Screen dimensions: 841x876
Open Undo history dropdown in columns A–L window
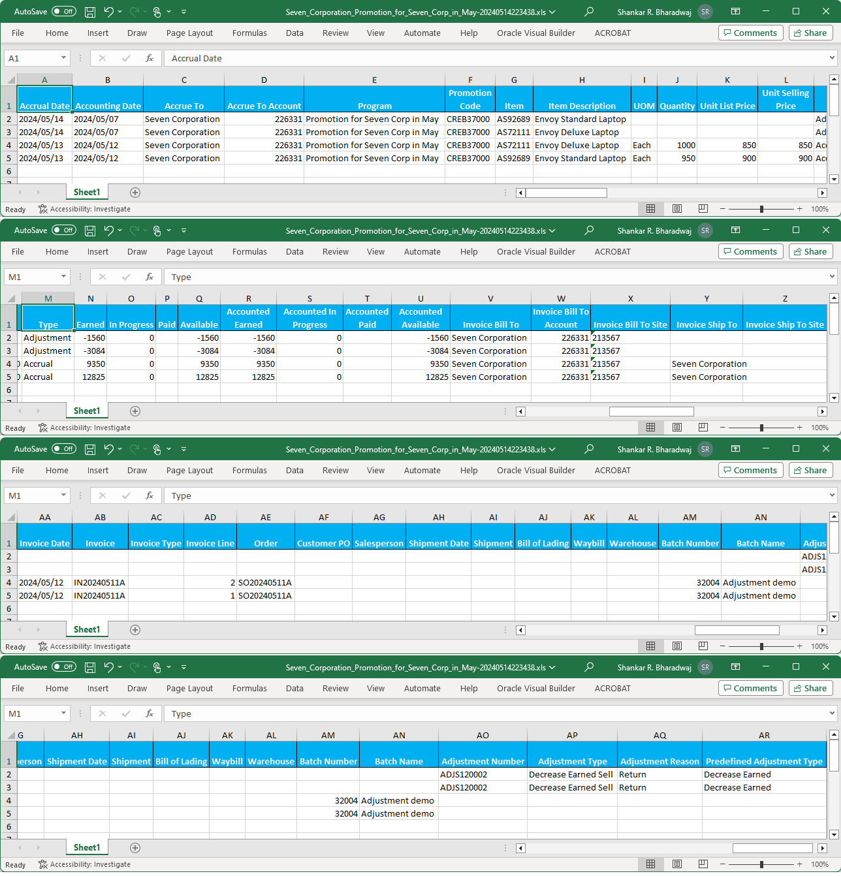click(120, 12)
